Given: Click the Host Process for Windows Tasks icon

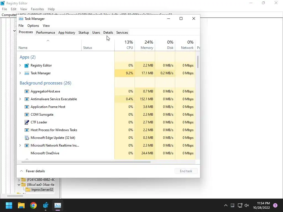Looking at the screenshot, I should (27, 130).
